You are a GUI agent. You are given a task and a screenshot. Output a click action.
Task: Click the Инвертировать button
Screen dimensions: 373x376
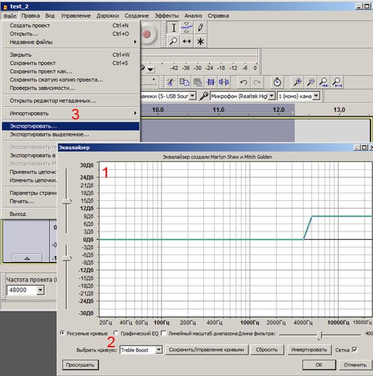click(309, 350)
